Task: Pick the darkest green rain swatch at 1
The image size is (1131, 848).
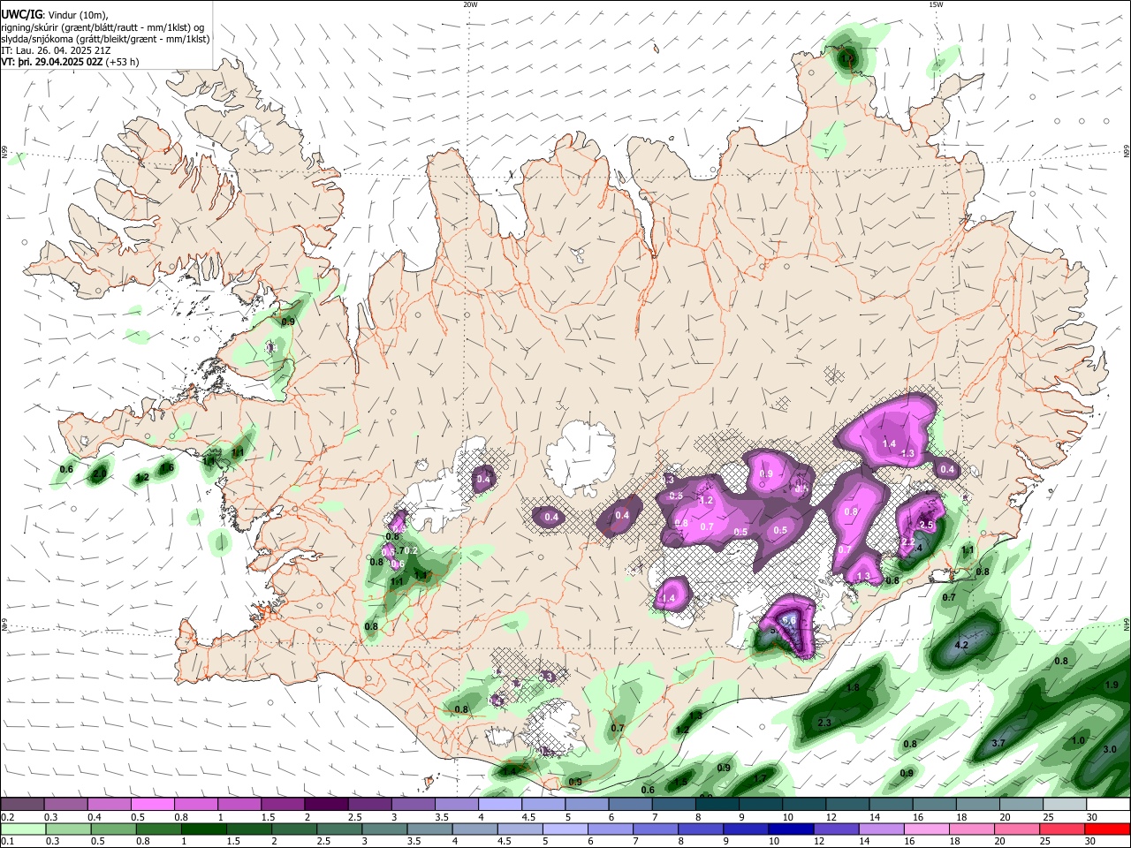Action: (203, 829)
